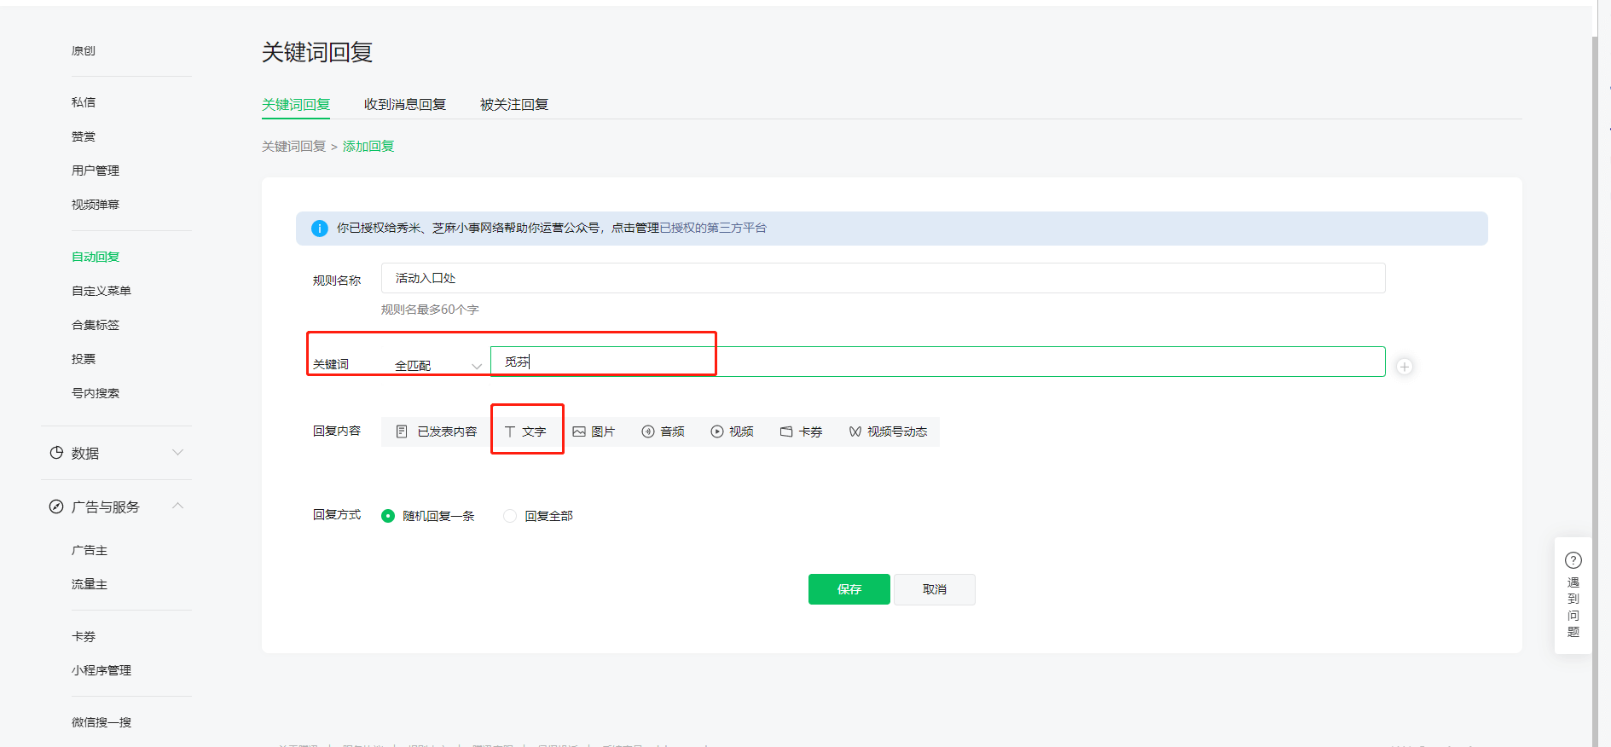Screen dimensions: 1611x747
Task: Open the 遇到问题 help question icon
Action: pos(1573,560)
